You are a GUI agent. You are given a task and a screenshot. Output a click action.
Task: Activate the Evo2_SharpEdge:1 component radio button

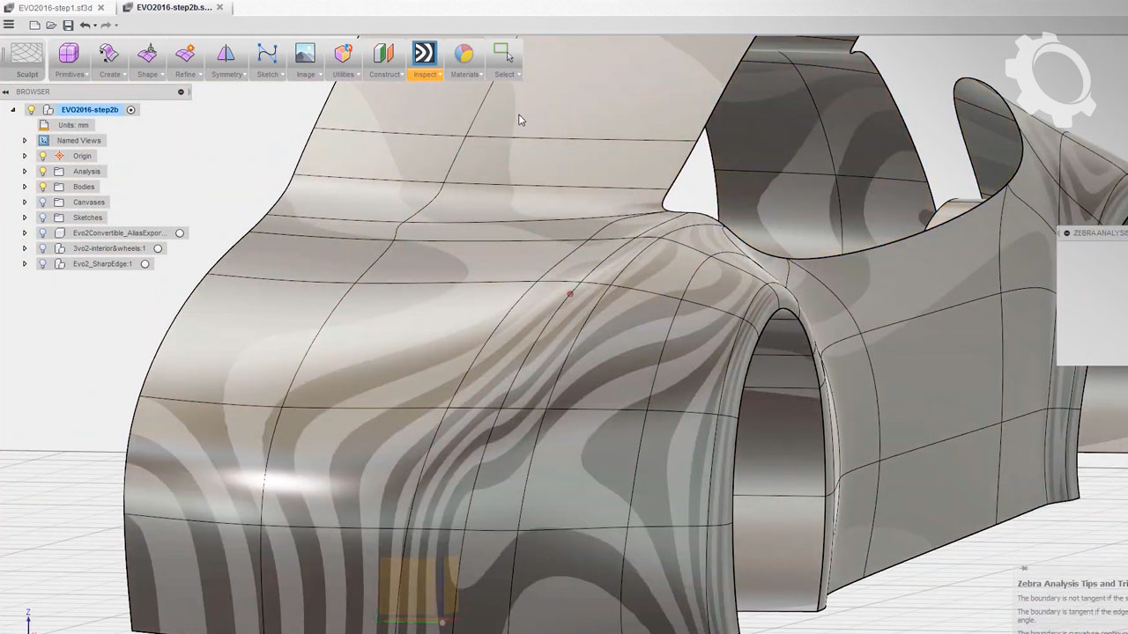pyautogui.click(x=145, y=264)
